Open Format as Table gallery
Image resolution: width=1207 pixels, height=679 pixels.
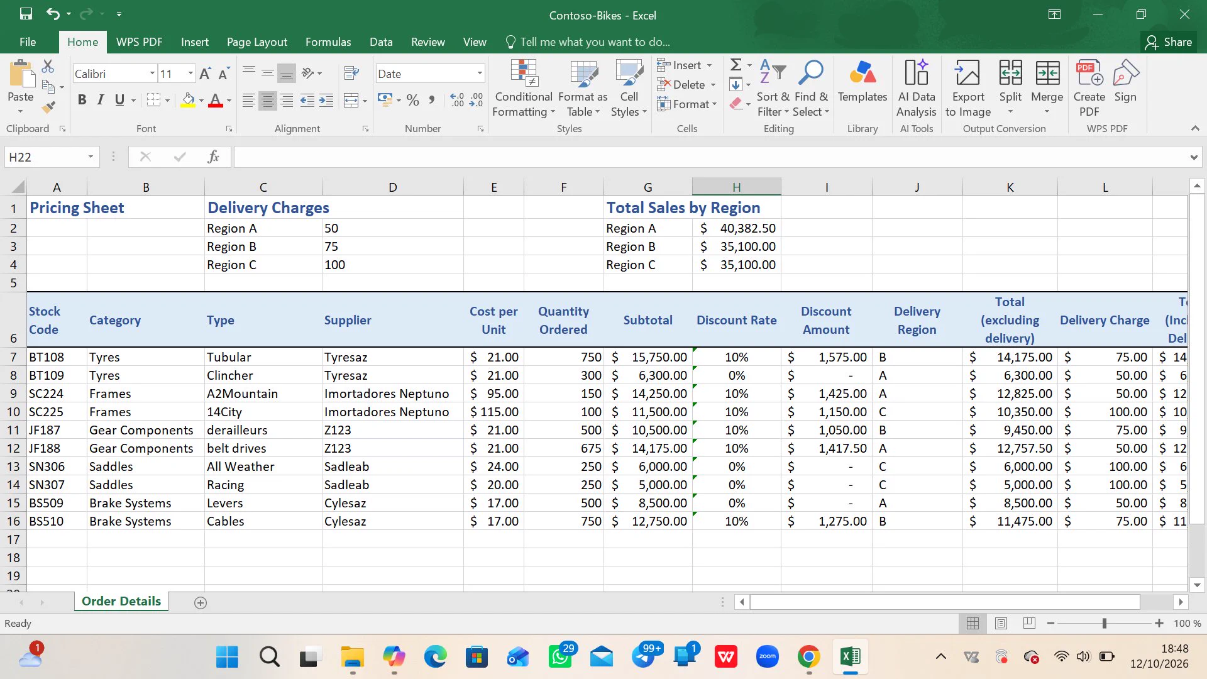pos(583,89)
